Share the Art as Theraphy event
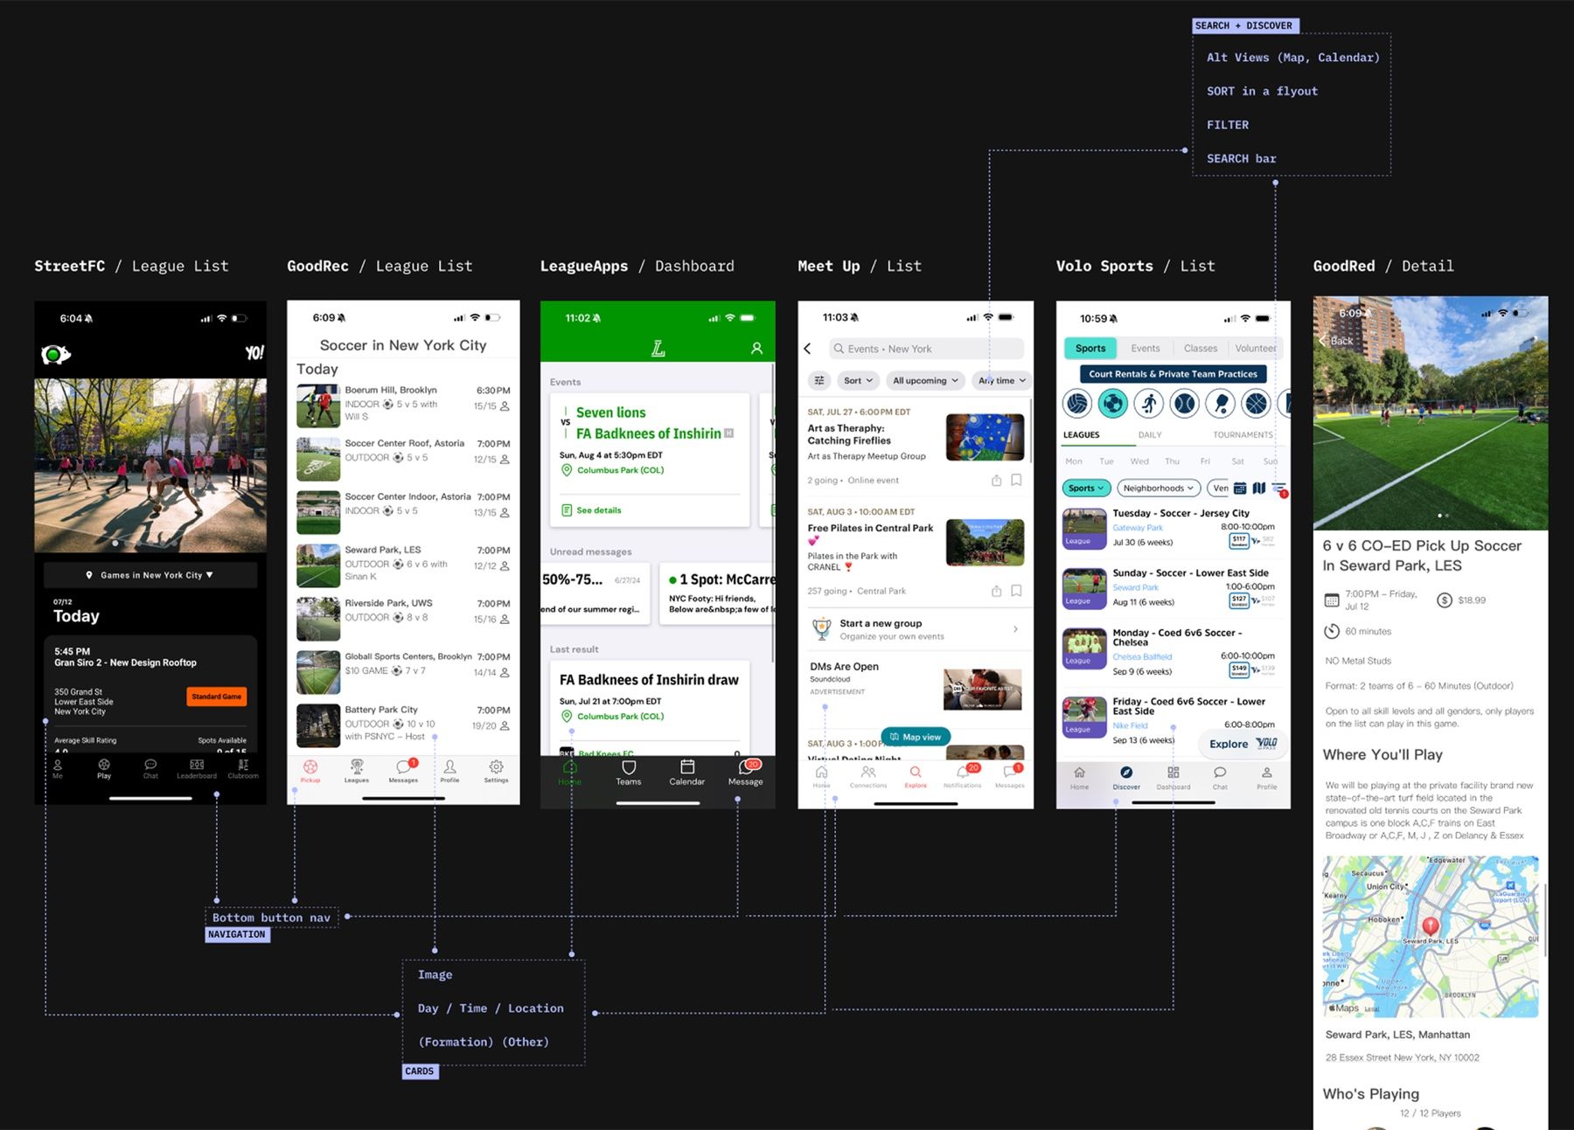The image size is (1574, 1130). [x=996, y=480]
